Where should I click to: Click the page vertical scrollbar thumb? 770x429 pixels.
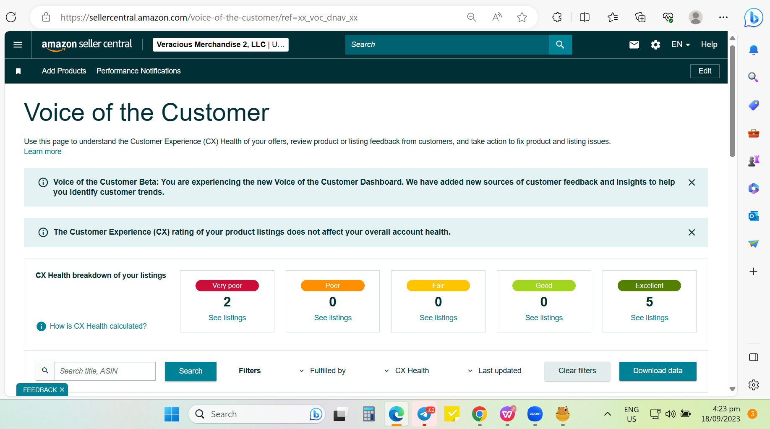[x=732, y=101]
